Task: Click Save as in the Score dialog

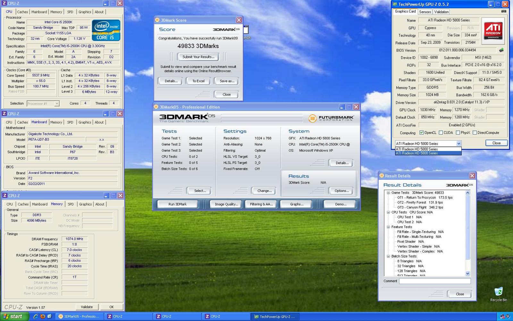Action: (227, 81)
